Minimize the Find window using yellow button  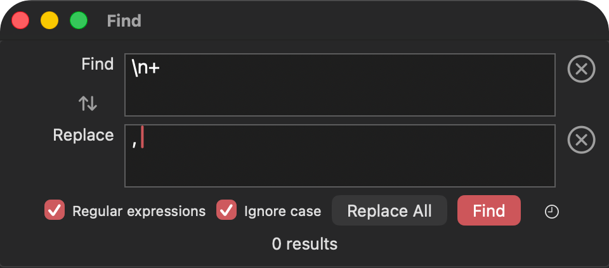click(x=49, y=20)
